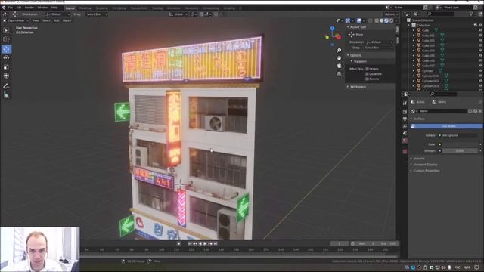Open the Select Box drag dropdown in header
The image size is (484, 272).
(x=96, y=14)
